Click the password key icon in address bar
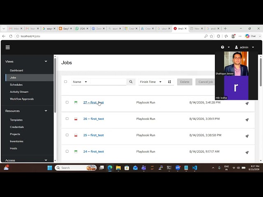The height and width of the screenshot is (197, 263). [206, 36]
